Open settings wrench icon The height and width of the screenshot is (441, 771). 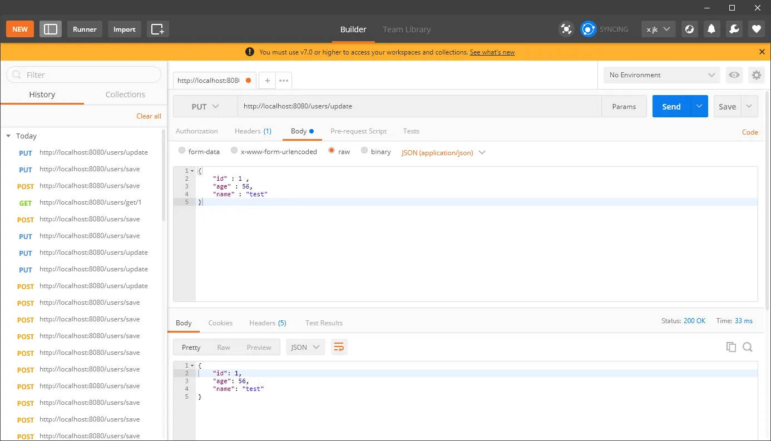pyautogui.click(x=734, y=29)
